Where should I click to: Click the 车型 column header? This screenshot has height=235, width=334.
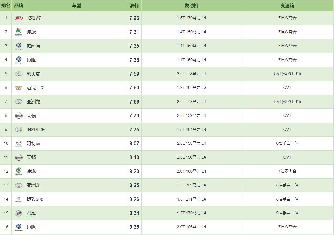[x=76, y=5]
